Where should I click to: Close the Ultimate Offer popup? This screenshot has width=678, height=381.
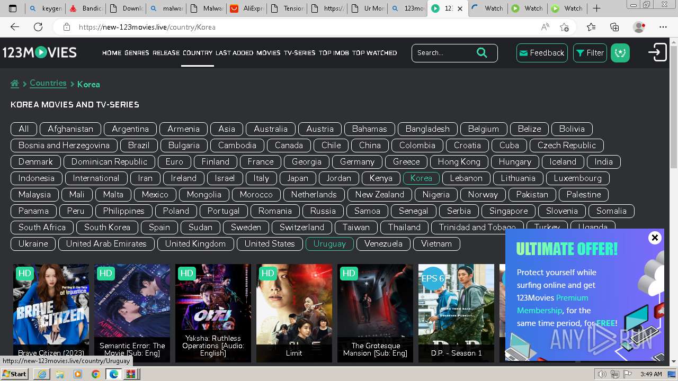point(655,238)
